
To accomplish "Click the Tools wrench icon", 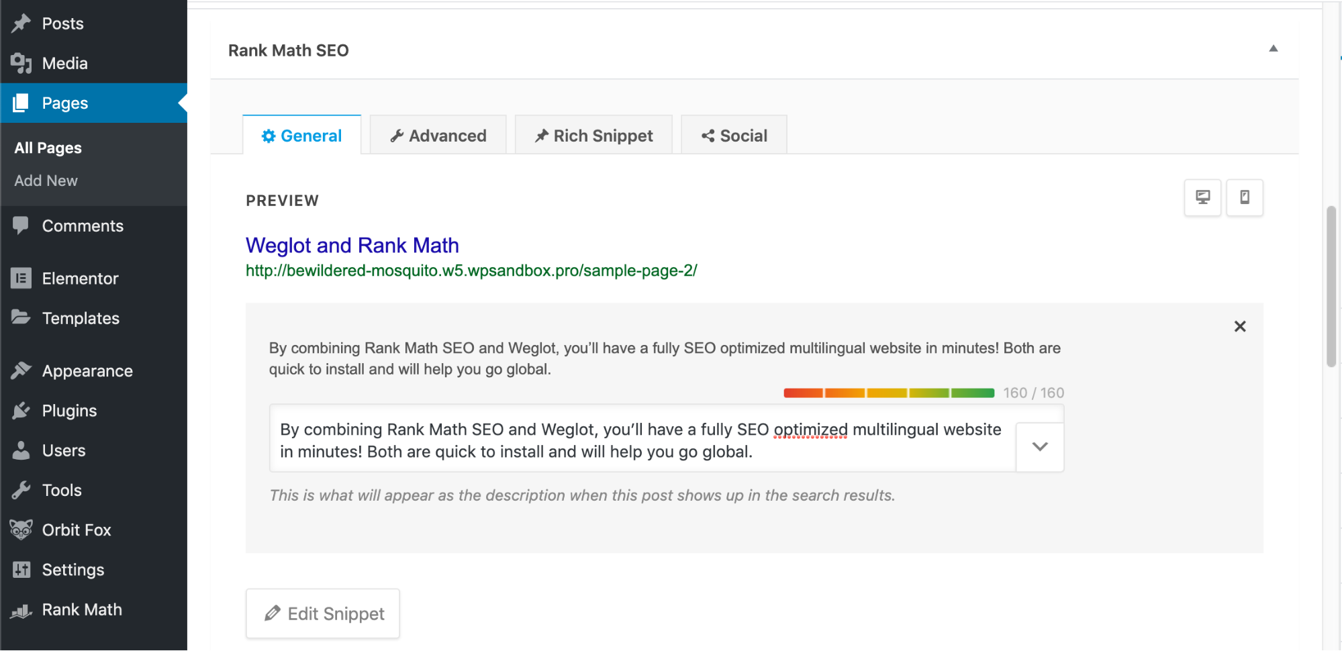I will pos(21,490).
